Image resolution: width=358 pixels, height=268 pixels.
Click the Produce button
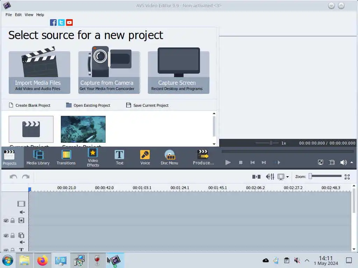click(203, 158)
